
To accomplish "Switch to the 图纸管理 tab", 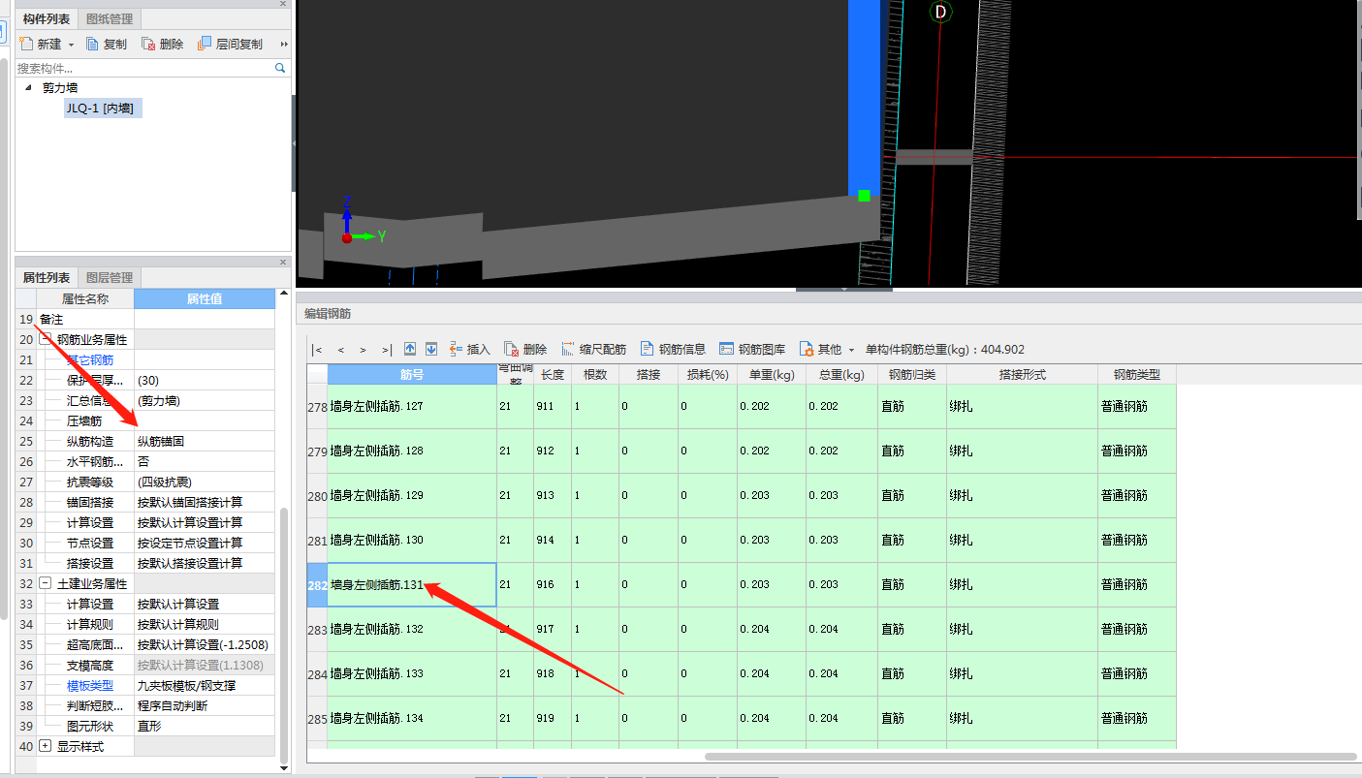I will [110, 19].
